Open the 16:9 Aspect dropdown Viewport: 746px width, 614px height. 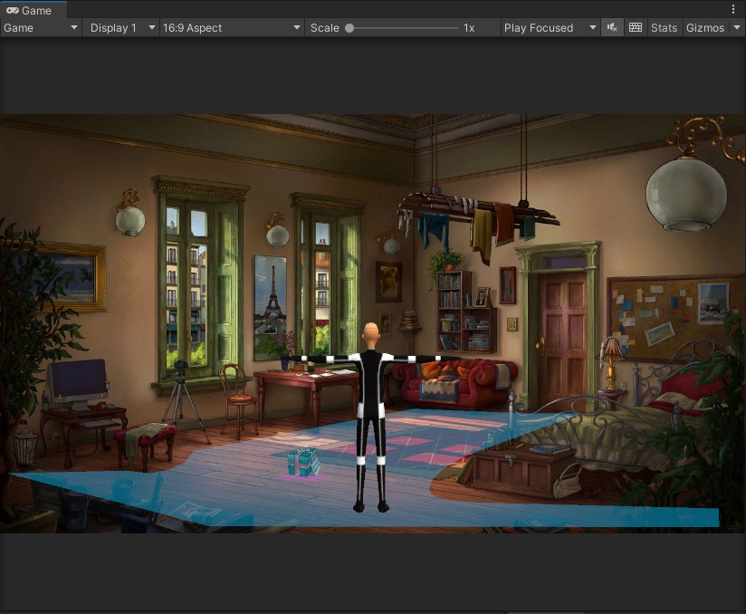click(x=231, y=28)
